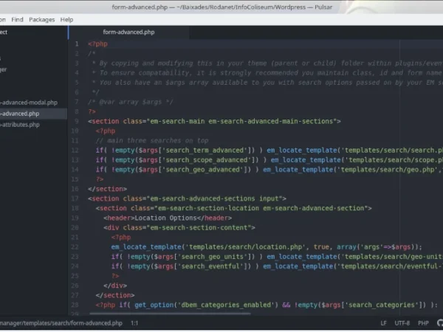Open the Packages menu
The image size is (443, 332).
[x=42, y=19]
